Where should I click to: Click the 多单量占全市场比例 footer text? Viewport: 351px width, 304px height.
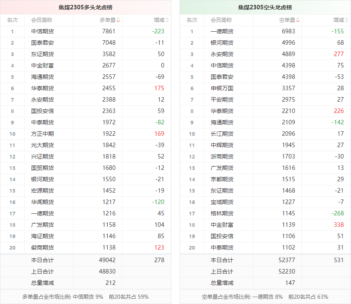tap(85, 297)
